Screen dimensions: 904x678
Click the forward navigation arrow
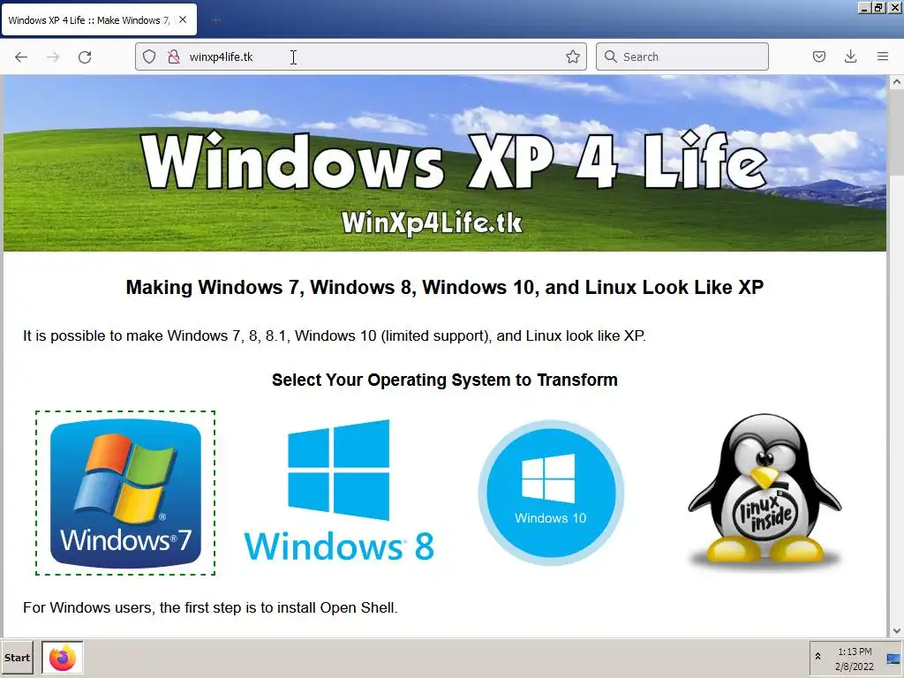coord(53,56)
